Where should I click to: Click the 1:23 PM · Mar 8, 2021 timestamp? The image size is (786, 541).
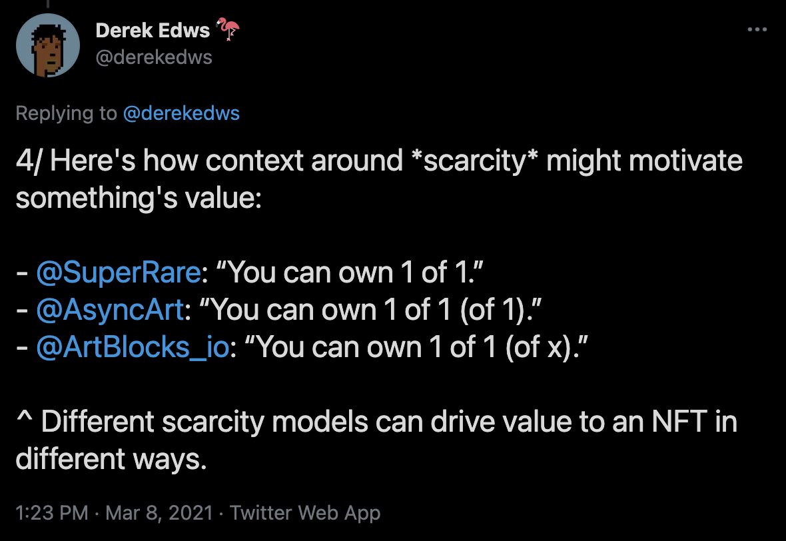point(115,513)
